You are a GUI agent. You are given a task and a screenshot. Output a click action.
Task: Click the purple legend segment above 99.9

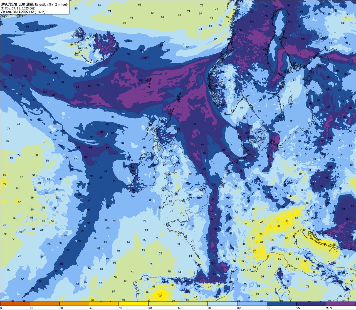[341, 304]
